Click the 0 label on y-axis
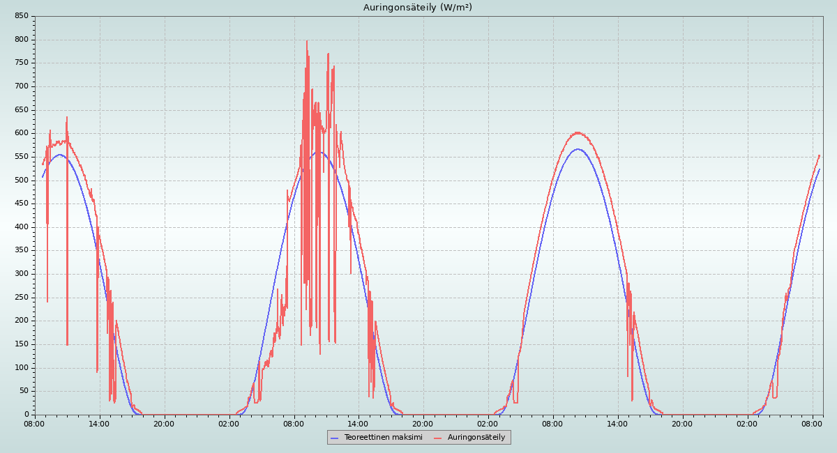 (27, 415)
